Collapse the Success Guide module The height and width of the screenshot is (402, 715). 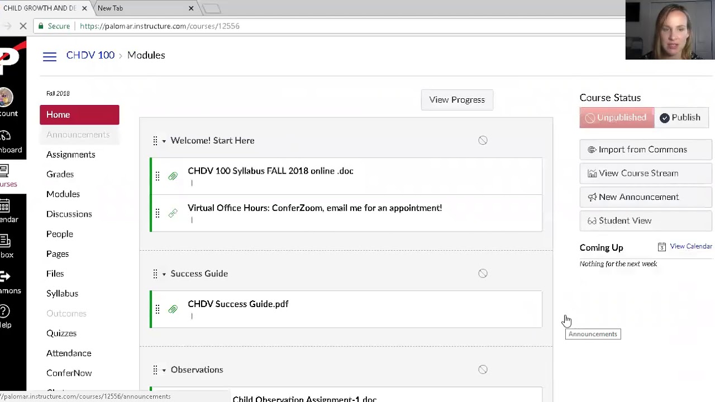pyautogui.click(x=164, y=274)
